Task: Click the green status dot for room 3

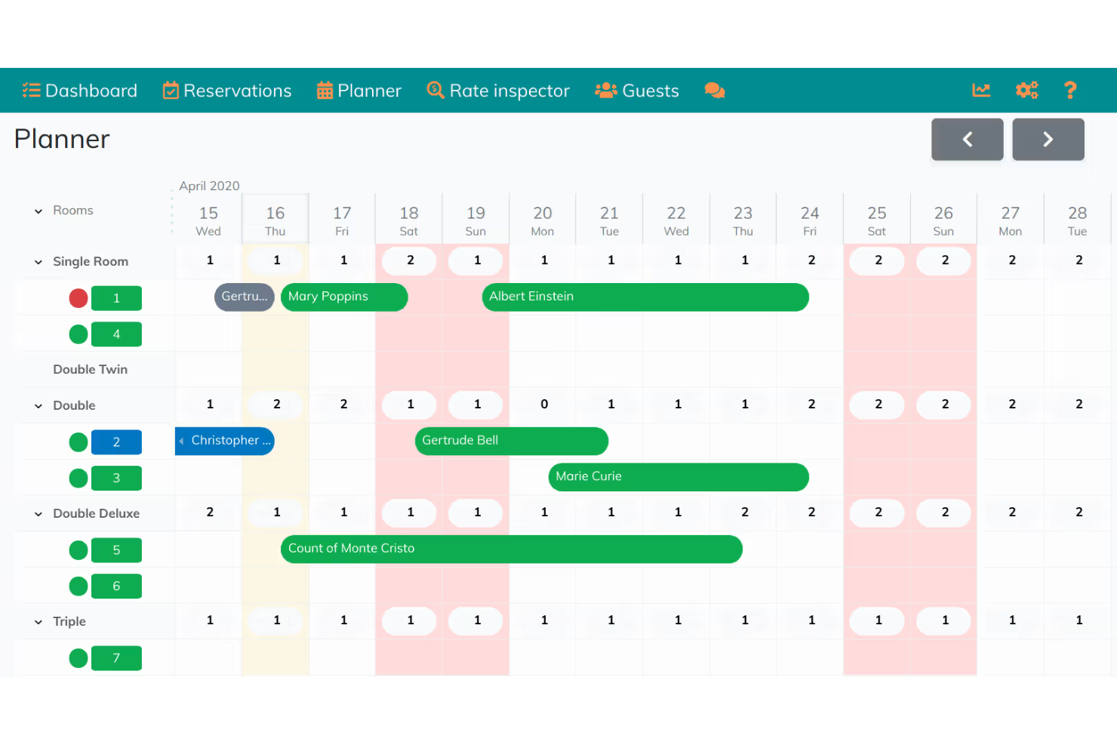Action: tap(78, 478)
